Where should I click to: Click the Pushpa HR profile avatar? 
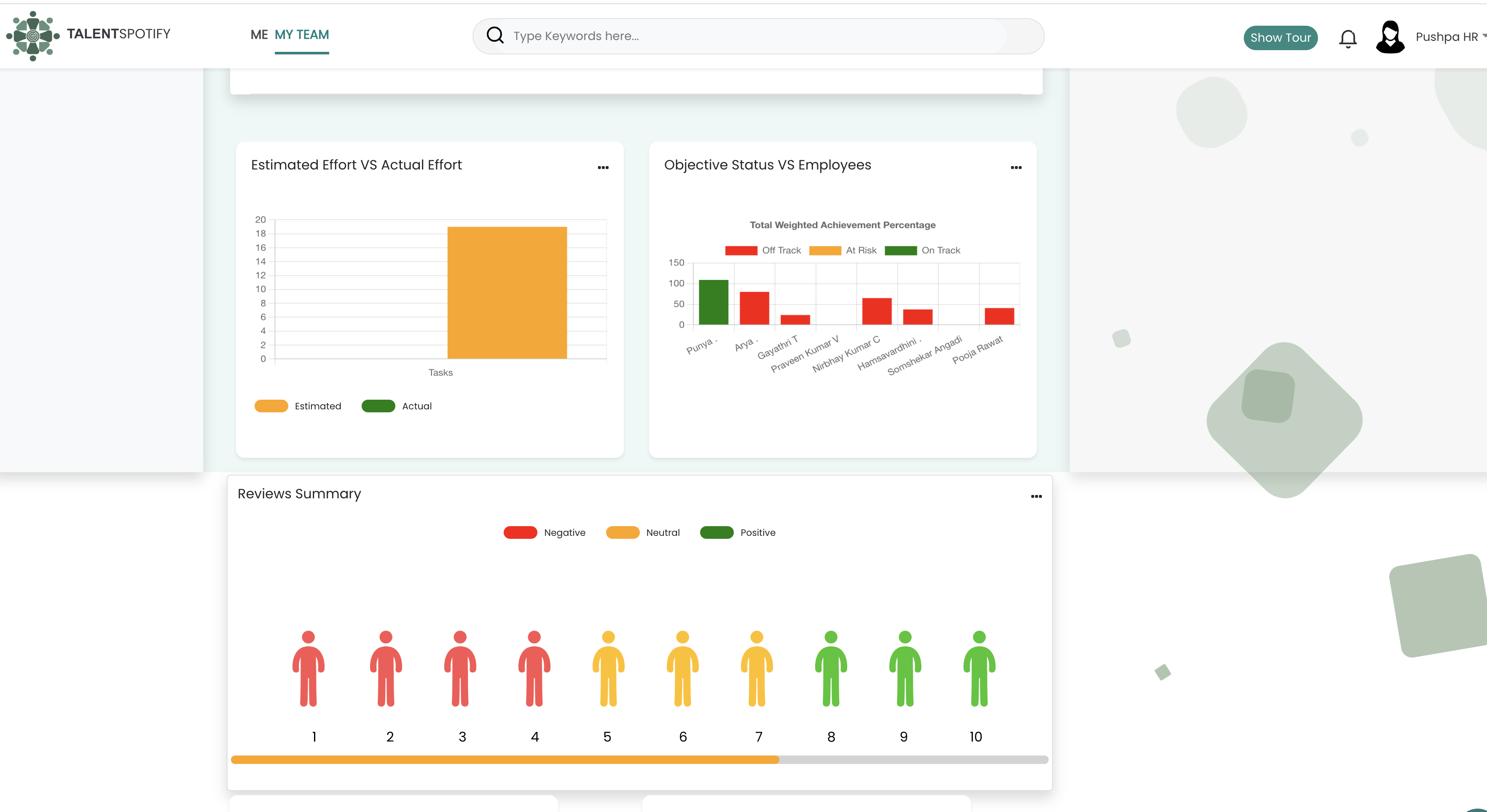coord(1390,37)
